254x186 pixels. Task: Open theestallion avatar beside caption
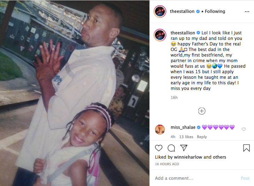[x=160, y=35]
